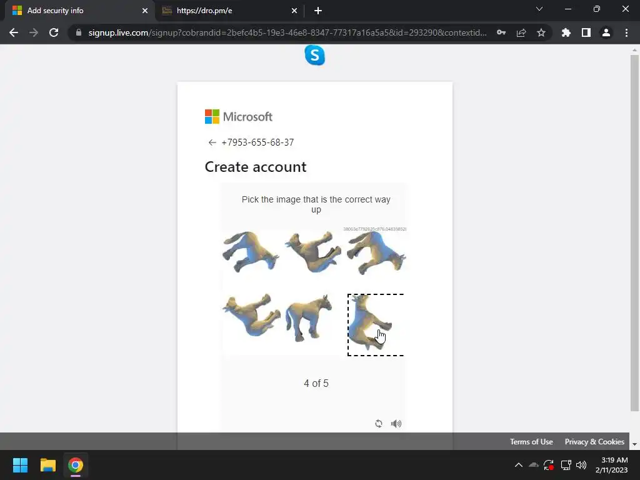
Task: Click the browser back arrow button
Action: click(14, 32)
